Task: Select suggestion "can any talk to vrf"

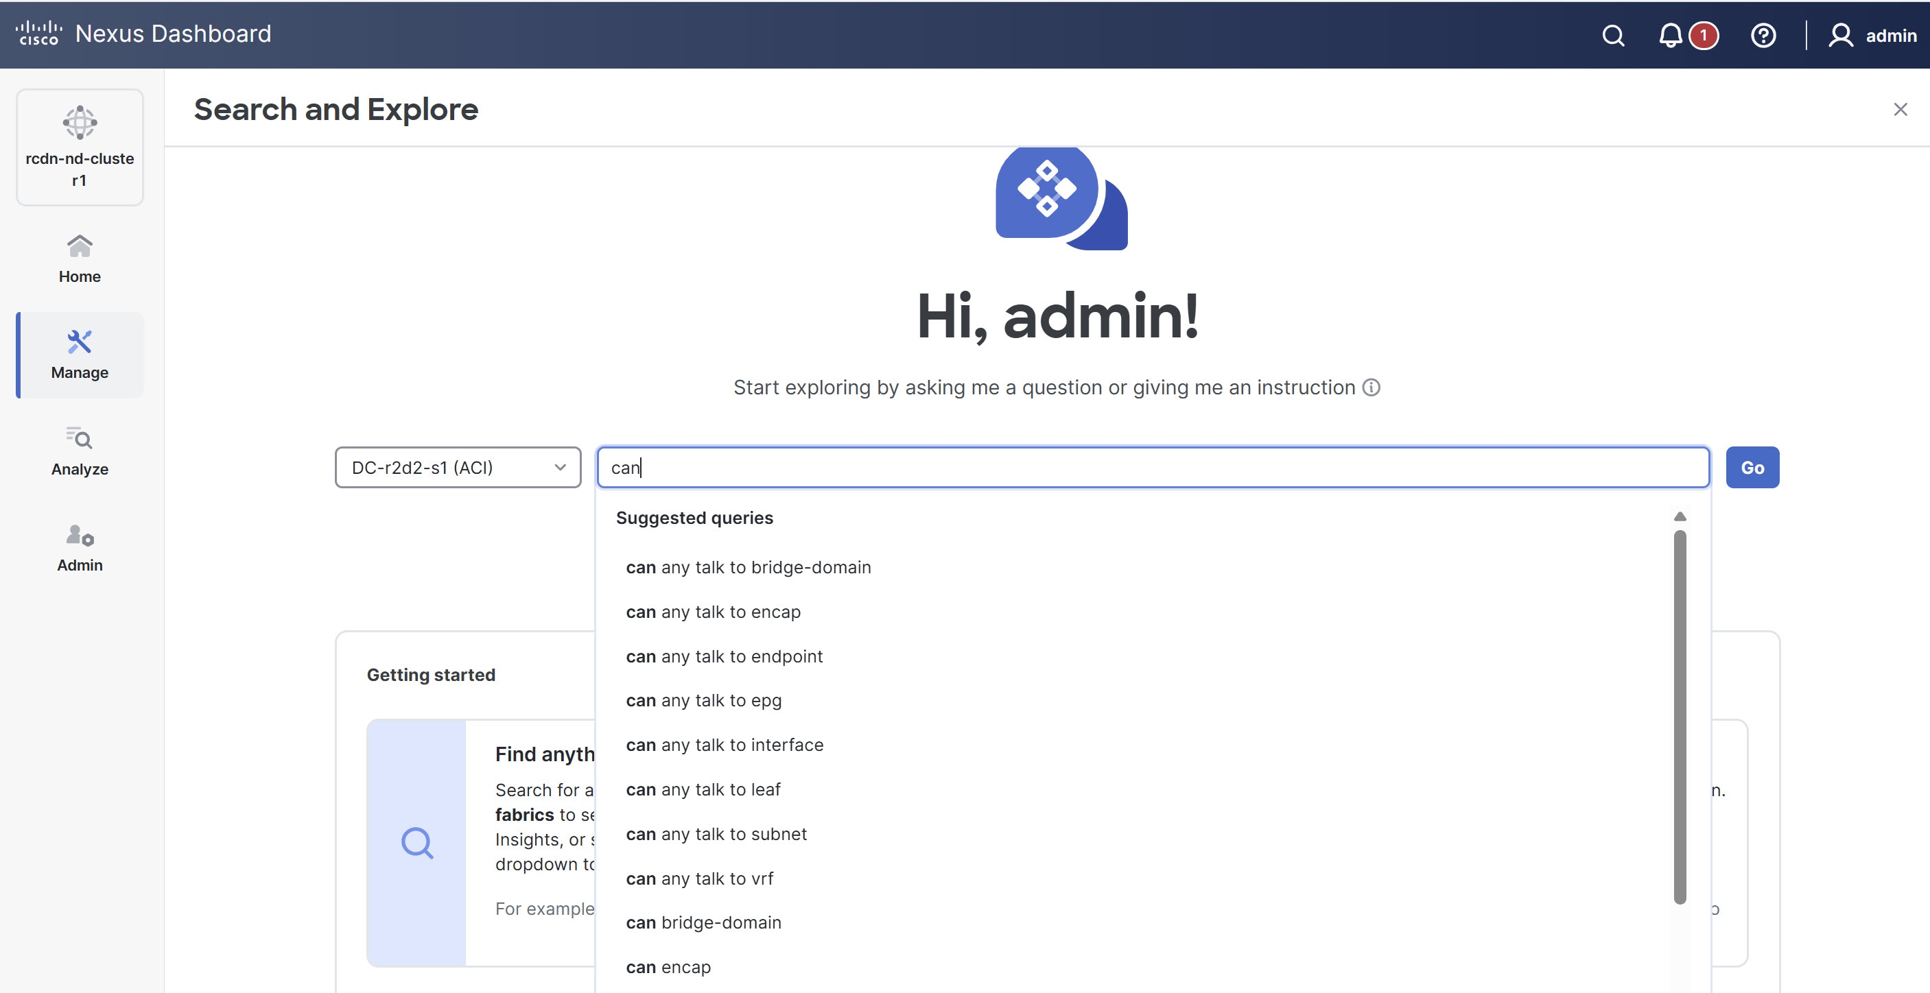Action: pyautogui.click(x=699, y=878)
